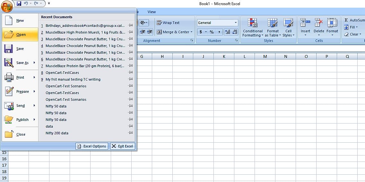Screen dimensions: 365x182
Task: Select column M header
Action: (265, 57)
